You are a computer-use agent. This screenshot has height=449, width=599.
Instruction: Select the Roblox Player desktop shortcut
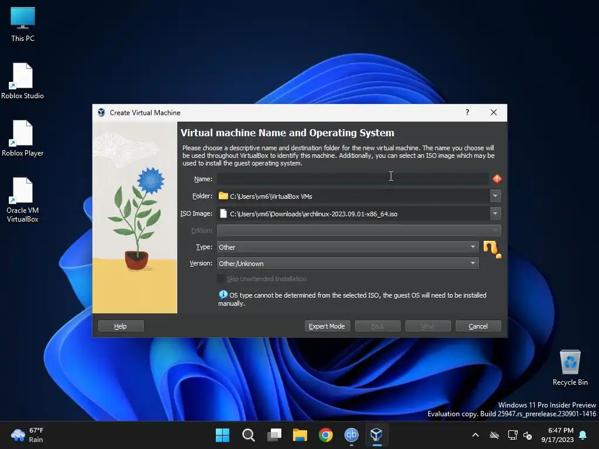click(x=23, y=138)
